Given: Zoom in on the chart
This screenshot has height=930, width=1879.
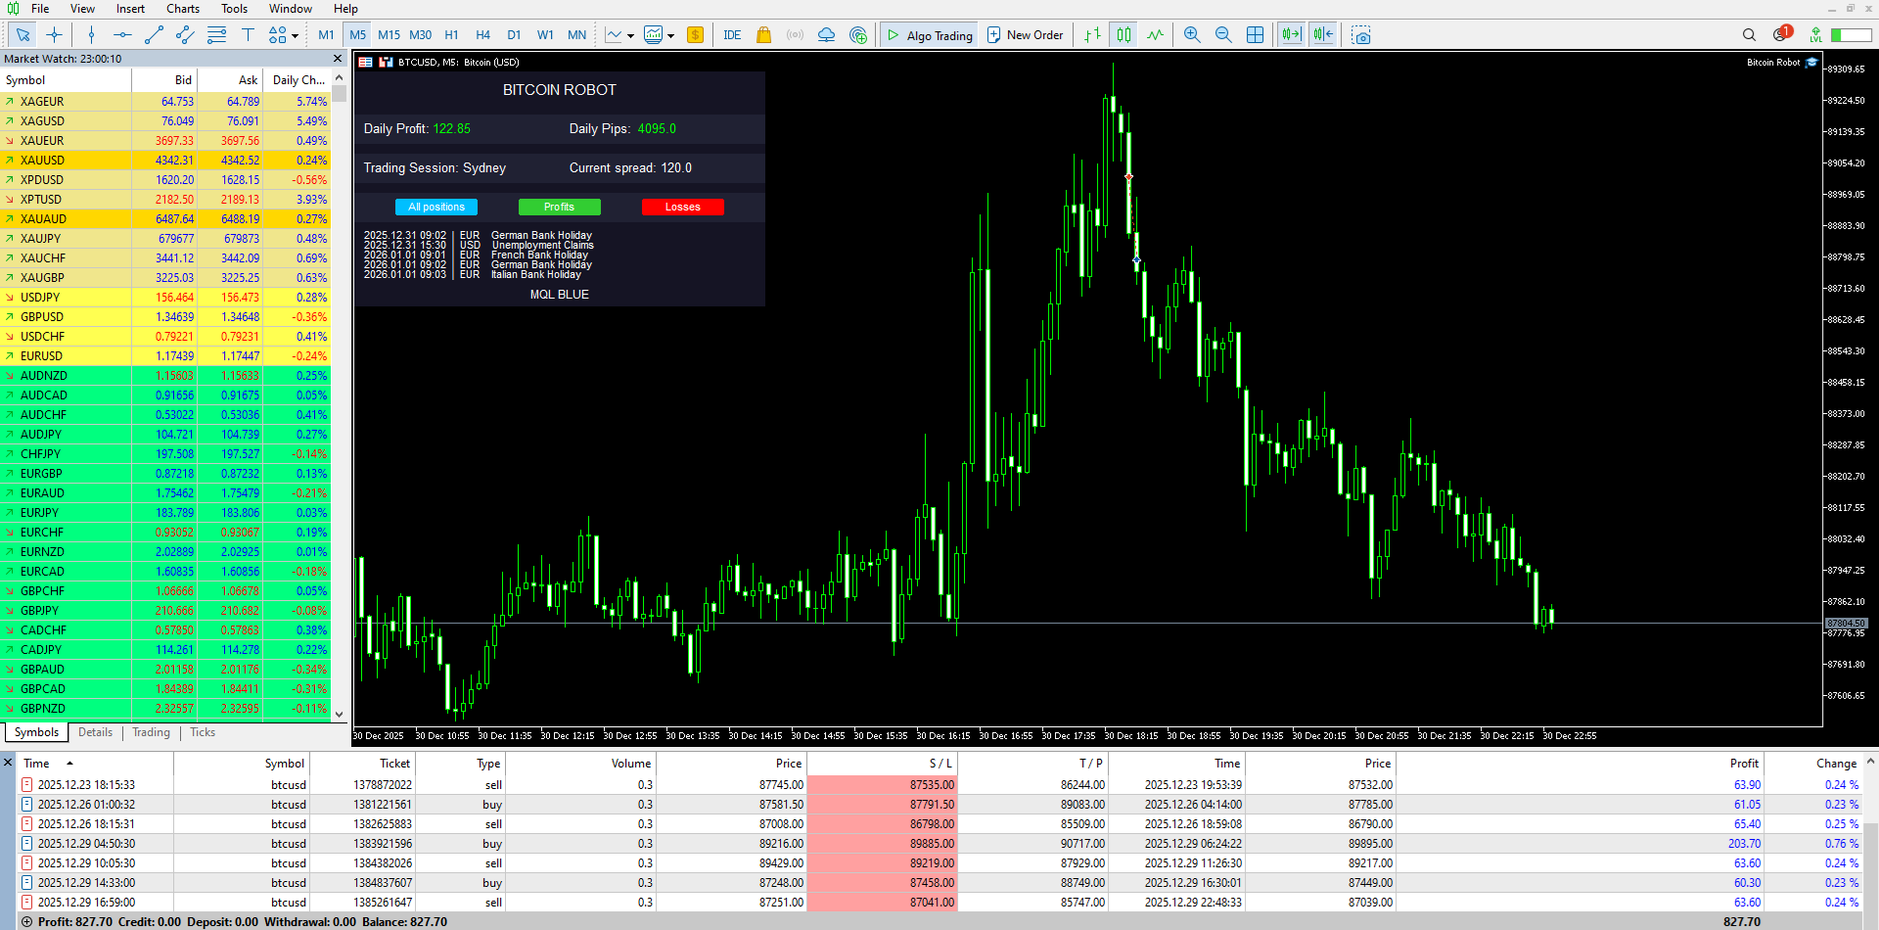Looking at the screenshot, I should tap(1192, 35).
